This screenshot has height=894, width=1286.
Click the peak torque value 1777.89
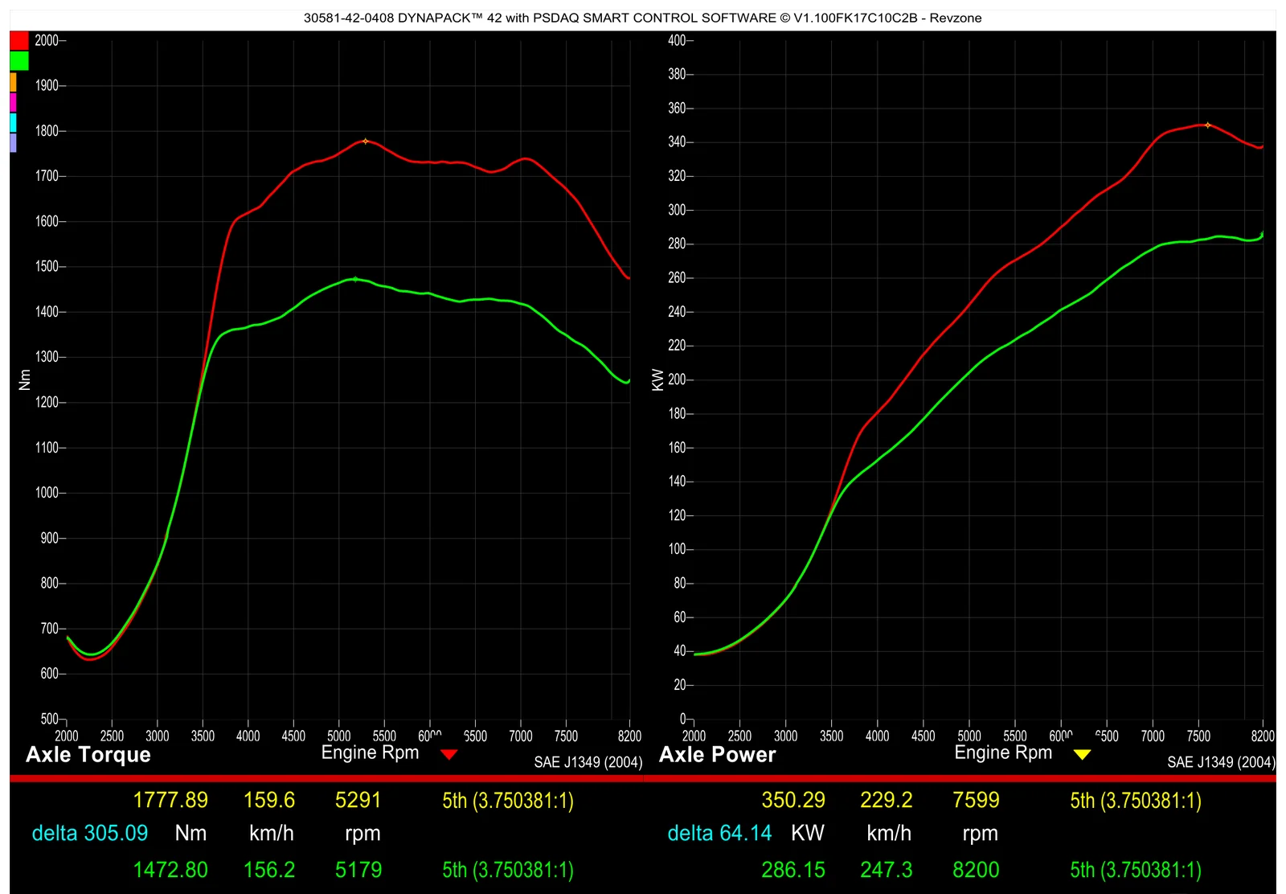point(170,800)
